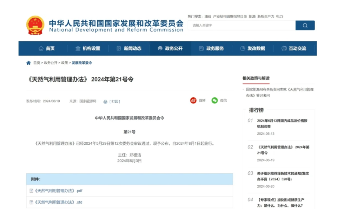The image size is (337, 220).
Task: Click the magnifier search button
Action: (x=305, y=25)
